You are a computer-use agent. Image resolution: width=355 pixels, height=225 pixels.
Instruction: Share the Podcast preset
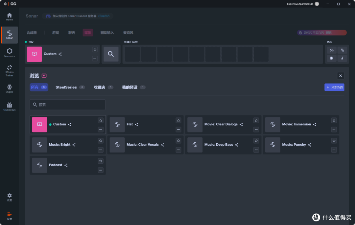pyautogui.click(x=66, y=165)
